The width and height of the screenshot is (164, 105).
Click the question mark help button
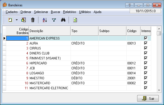coord(129,5)
